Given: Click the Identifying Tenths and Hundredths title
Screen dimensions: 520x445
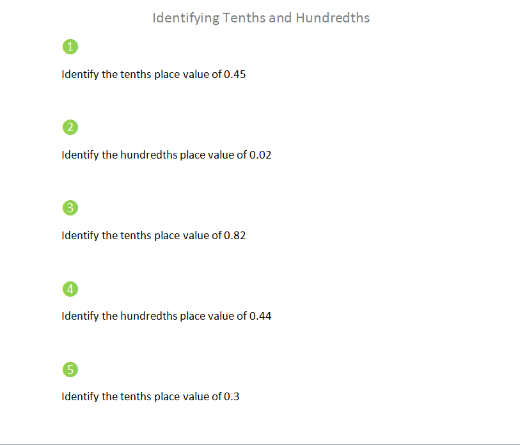Looking at the screenshot, I should (x=261, y=18).
